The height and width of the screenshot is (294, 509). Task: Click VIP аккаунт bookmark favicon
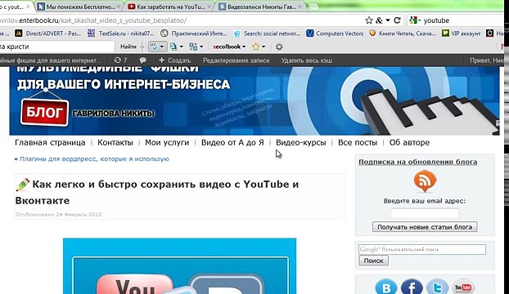click(445, 33)
